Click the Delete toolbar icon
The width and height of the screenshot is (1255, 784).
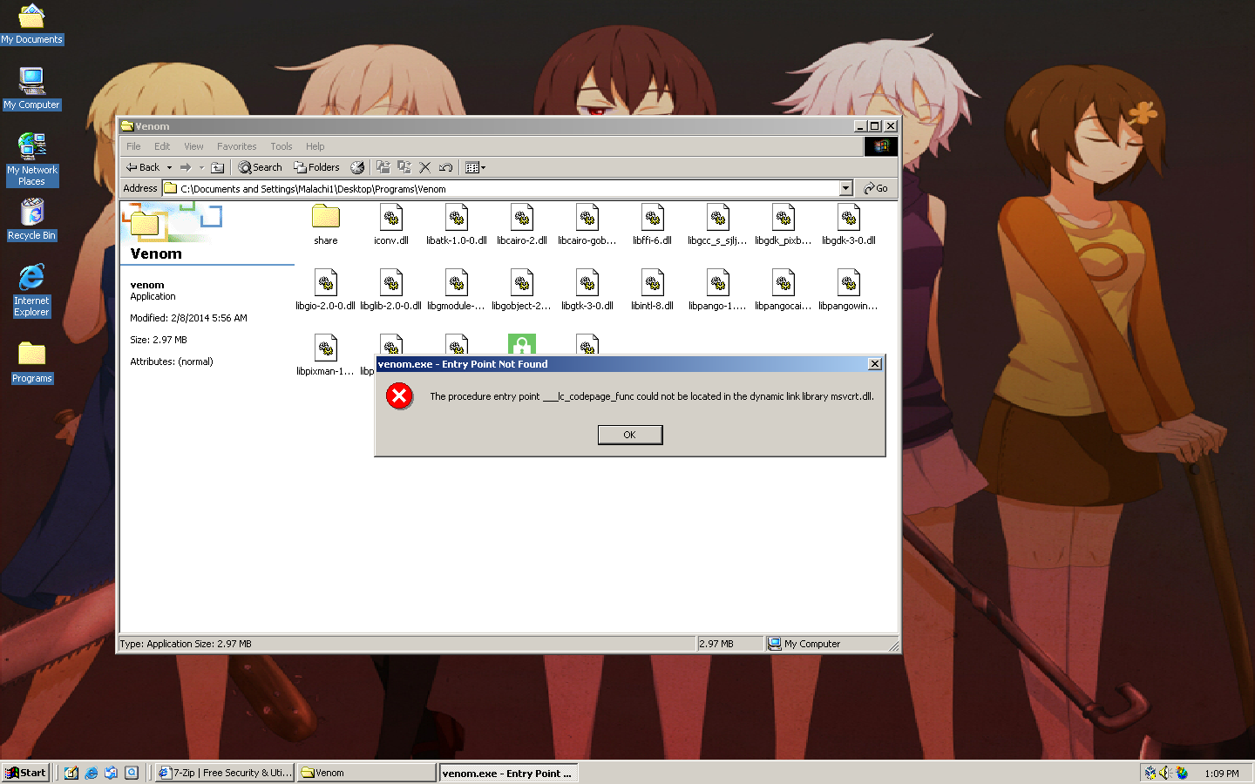[x=425, y=167]
